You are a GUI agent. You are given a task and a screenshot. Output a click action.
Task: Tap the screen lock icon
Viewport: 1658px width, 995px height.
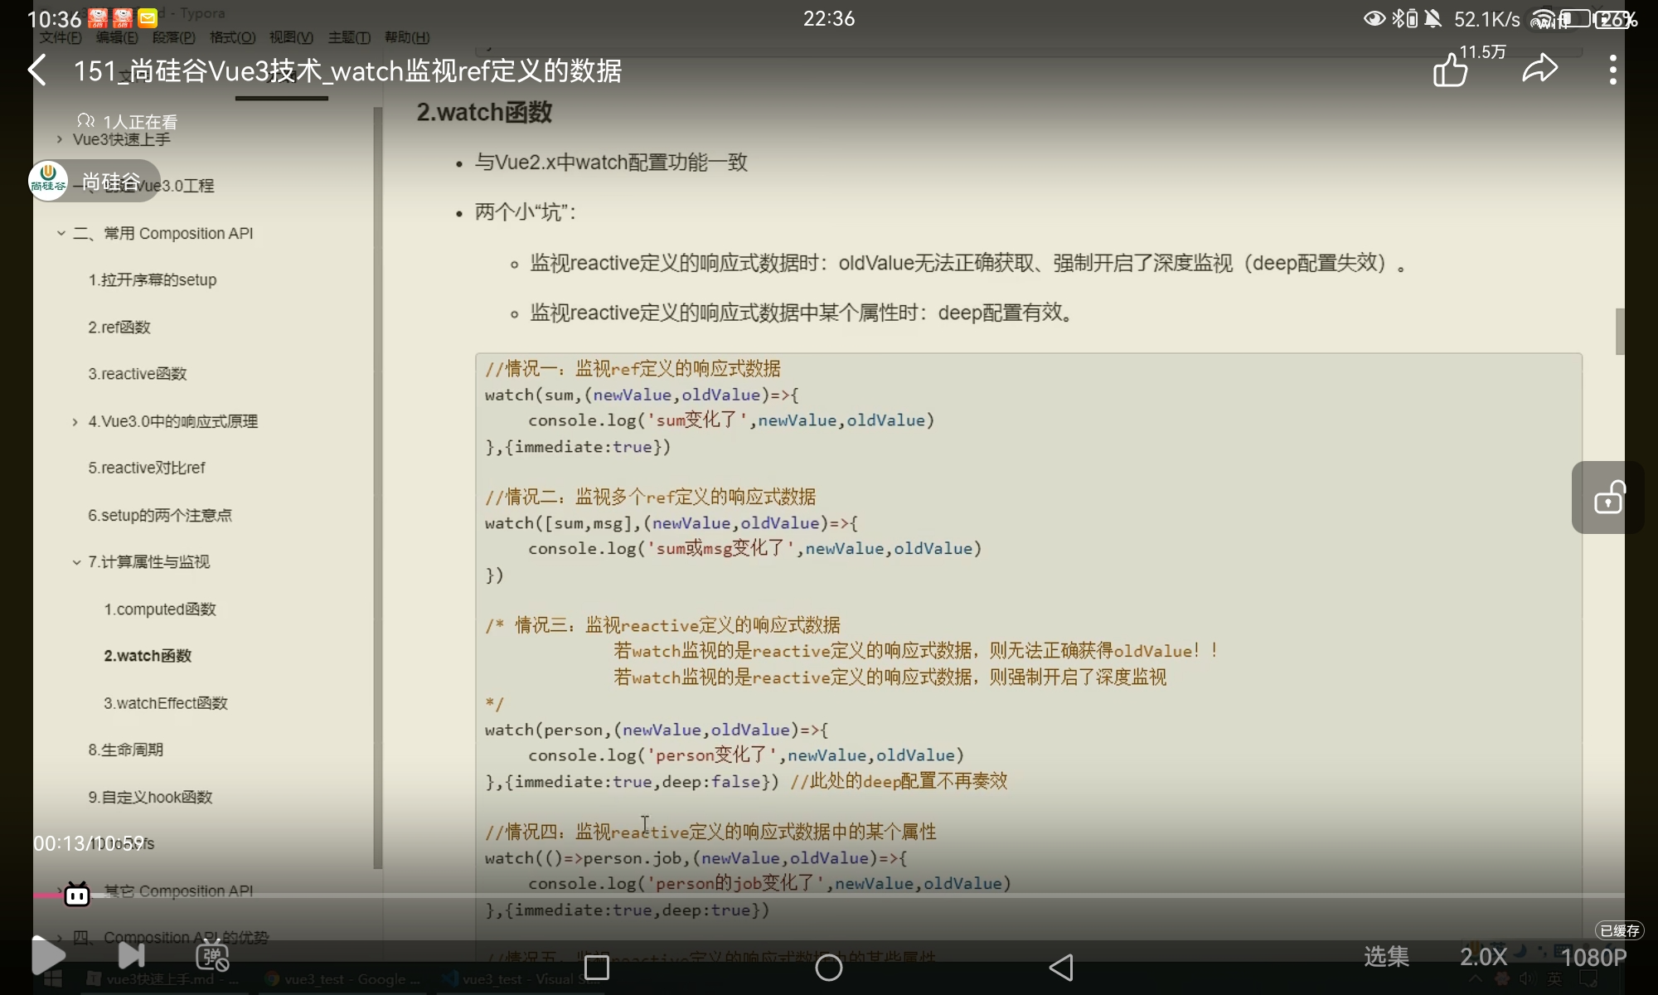pos(1608,498)
